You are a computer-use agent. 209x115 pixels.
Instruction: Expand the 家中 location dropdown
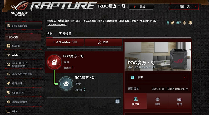click(158, 77)
